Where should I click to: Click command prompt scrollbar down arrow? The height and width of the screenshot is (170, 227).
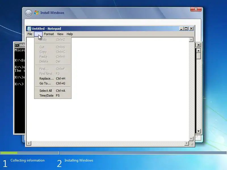click(198, 131)
